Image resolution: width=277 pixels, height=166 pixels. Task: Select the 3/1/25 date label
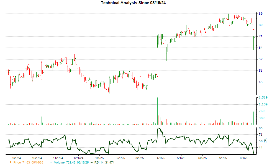pyautogui.click(x=140, y=158)
